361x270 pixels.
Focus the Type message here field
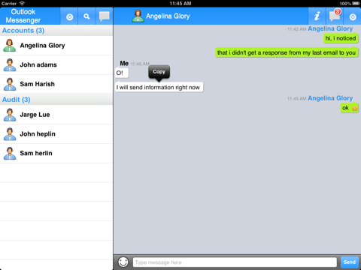coord(235,262)
